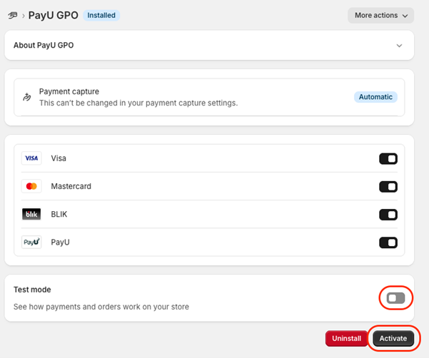
Task: Disable the PayU payment toggle
Action: click(388, 242)
